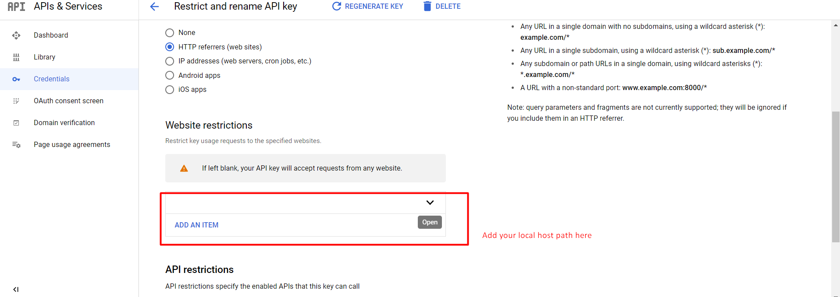Viewport: 840px width, 297px height.
Task: Collapse the left navigation panel
Action: (16, 289)
